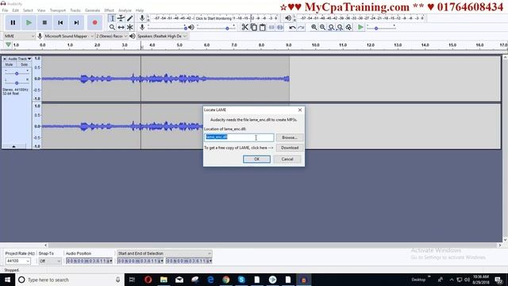Image resolution: width=508 pixels, height=286 pixels.
Task: Adjust the track pan slider
Action: [x=17, y=83]
